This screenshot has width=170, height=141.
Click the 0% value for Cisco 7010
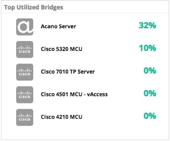150,71
